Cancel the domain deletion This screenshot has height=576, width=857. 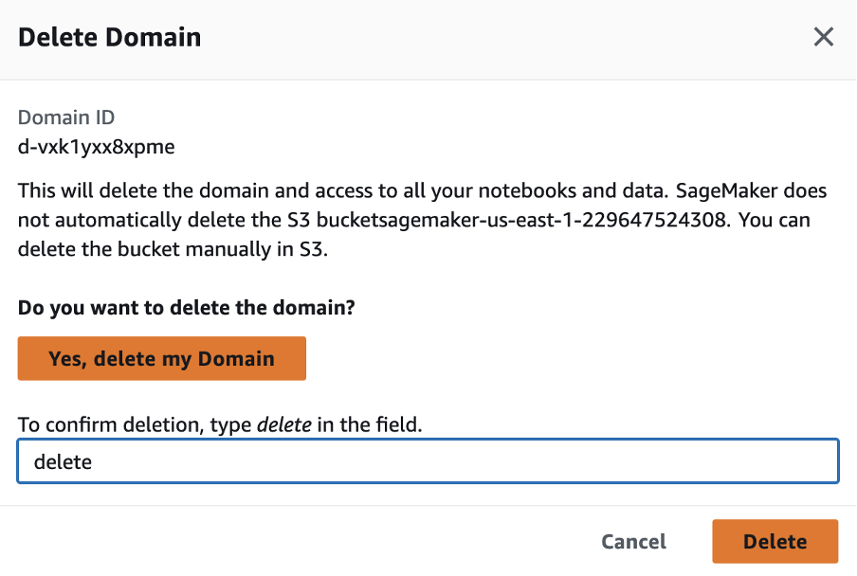[633, 541]
